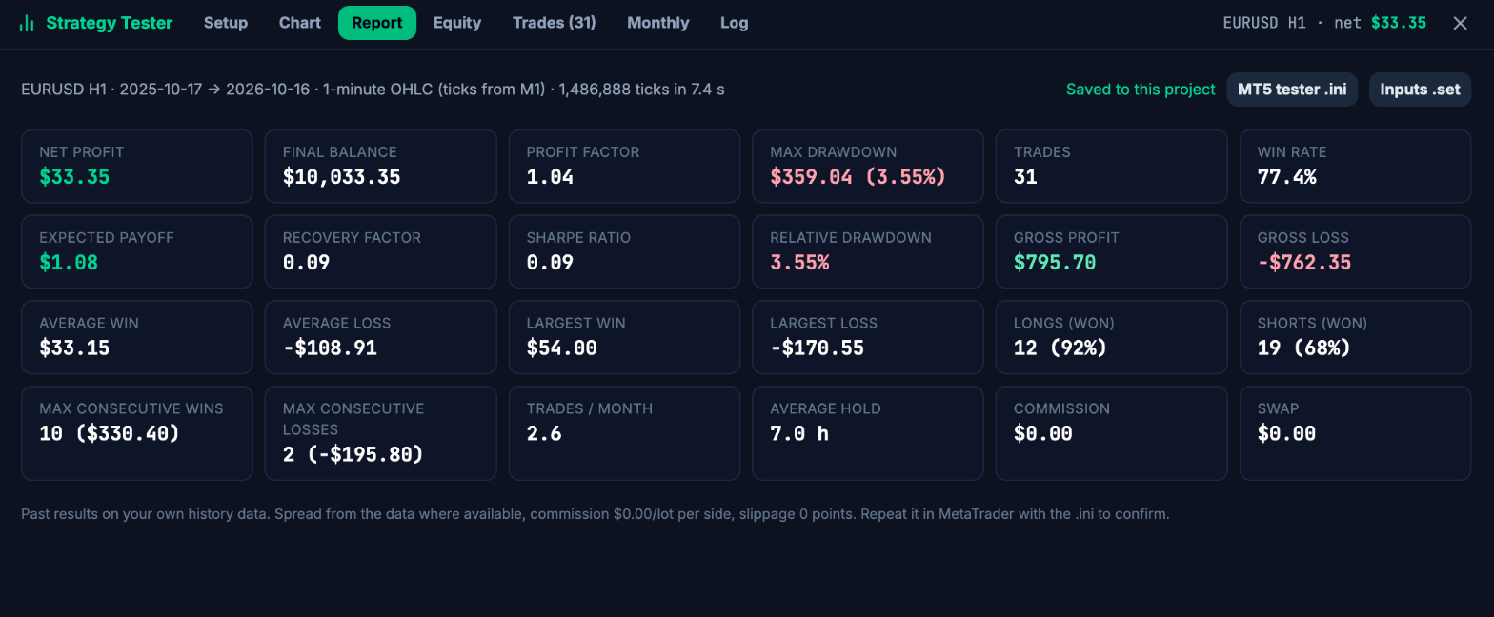Click the EURUSD H1 date range summary line
This screenshot has width=1494, height=617.
tap(373, 90)
